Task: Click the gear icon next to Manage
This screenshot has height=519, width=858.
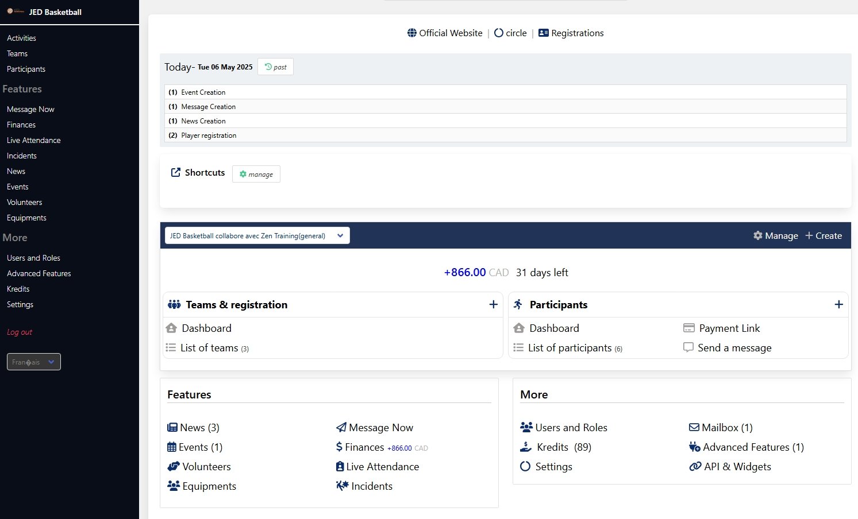Action: coord(758,235)
